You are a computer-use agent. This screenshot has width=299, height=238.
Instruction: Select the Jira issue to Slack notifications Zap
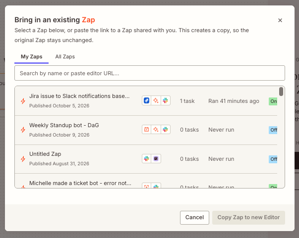point(146,101)
